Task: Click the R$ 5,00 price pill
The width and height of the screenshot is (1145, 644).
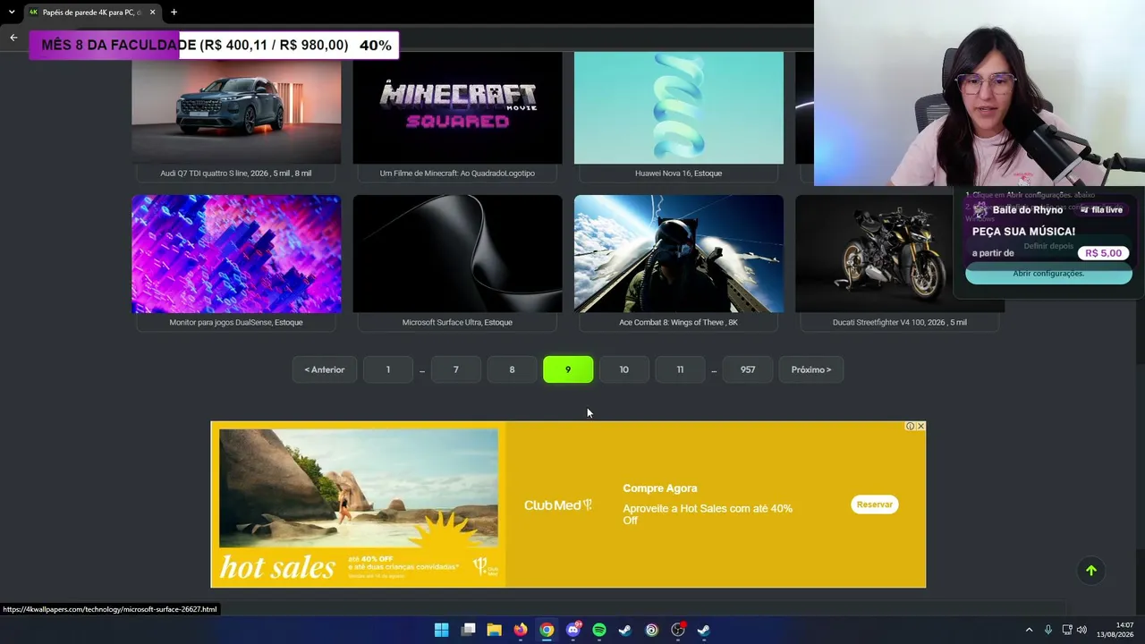Action: [1103, 253]
